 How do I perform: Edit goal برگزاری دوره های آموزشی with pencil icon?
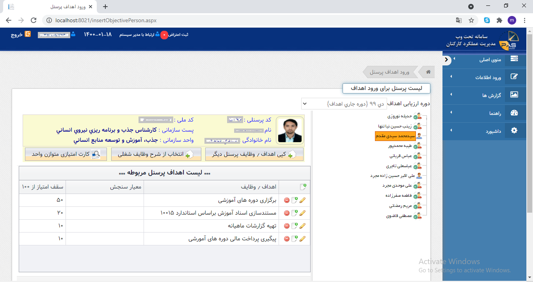coord(302,200)
